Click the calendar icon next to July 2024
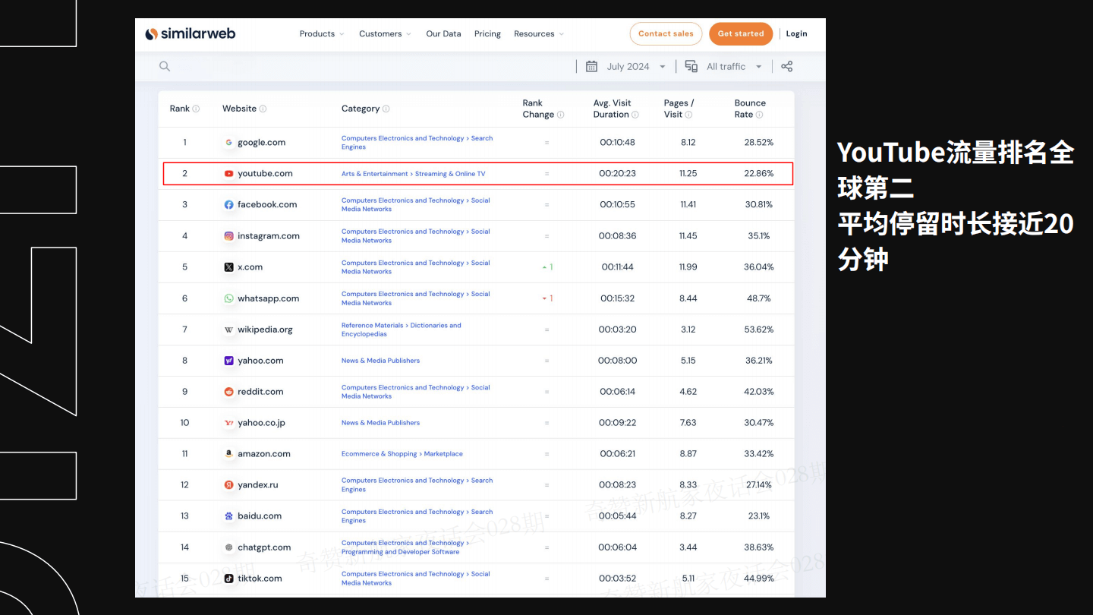This screenshot has height=615, width=1093. pos(592,66)
